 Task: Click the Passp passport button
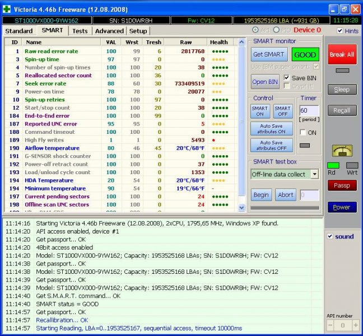pos(342,185)
